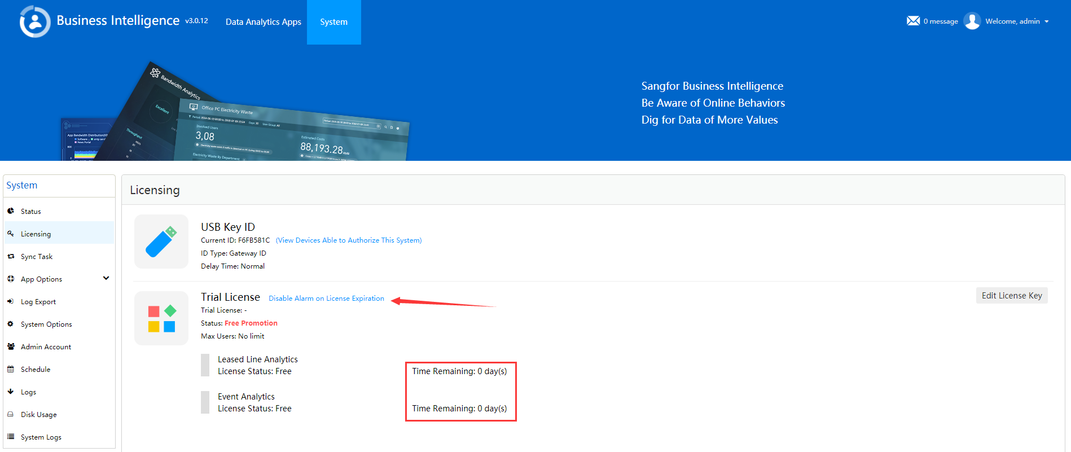1071x452 pixels.
Task: Click the USB key icon tile
Action: pyautogui.click(x=161, y=242)
